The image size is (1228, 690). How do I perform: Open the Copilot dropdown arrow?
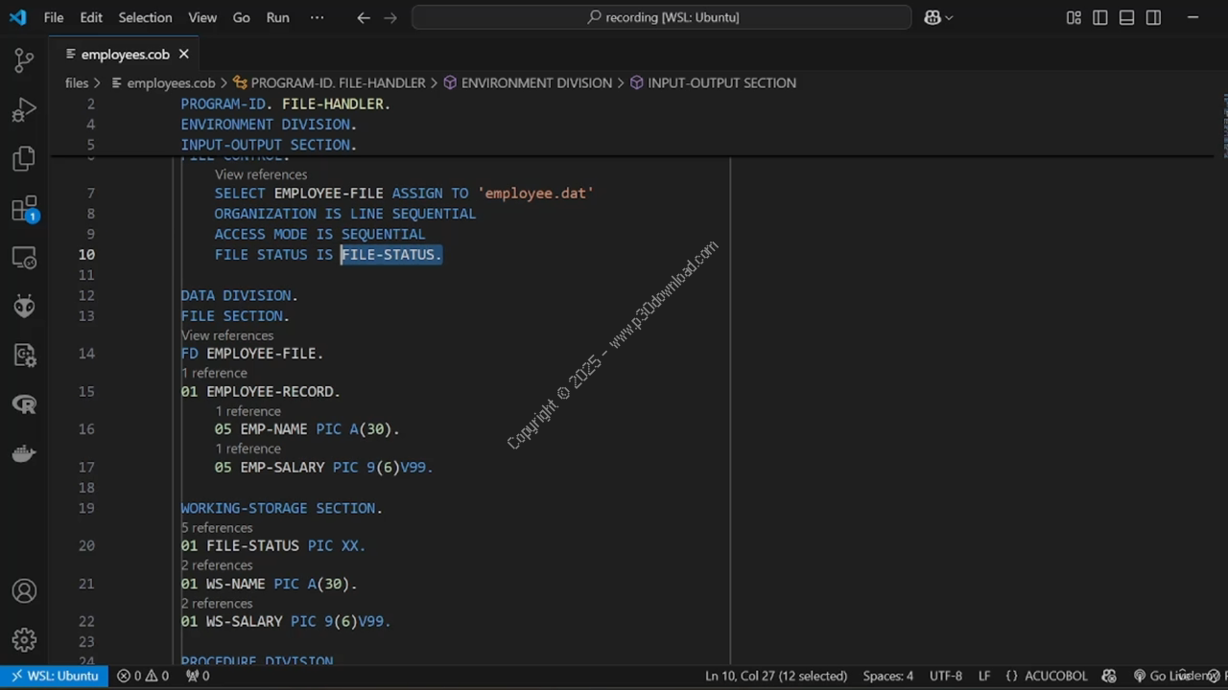949,17
